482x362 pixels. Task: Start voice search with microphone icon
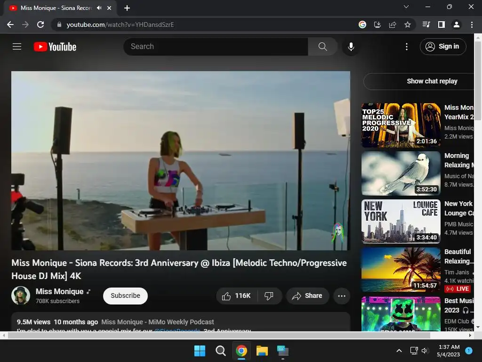(351, 47)
